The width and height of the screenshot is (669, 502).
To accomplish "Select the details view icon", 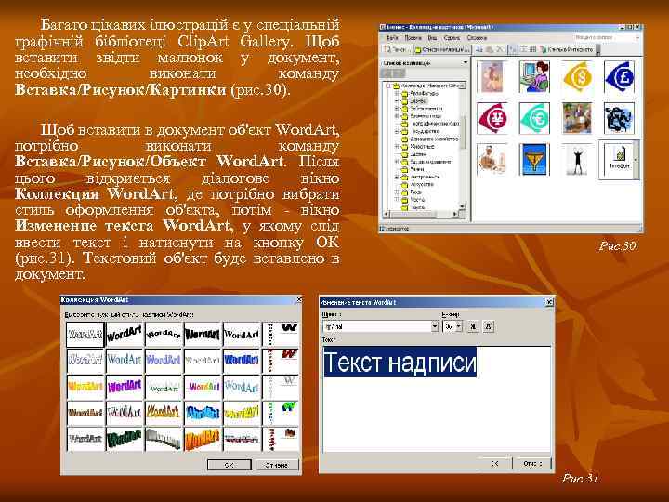I will click(x=532, y=49).
